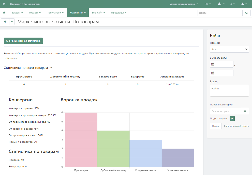This screenshot has width=252, height=175.
Task: Click the Бренд search field
Action: click(x=229, y=91)
